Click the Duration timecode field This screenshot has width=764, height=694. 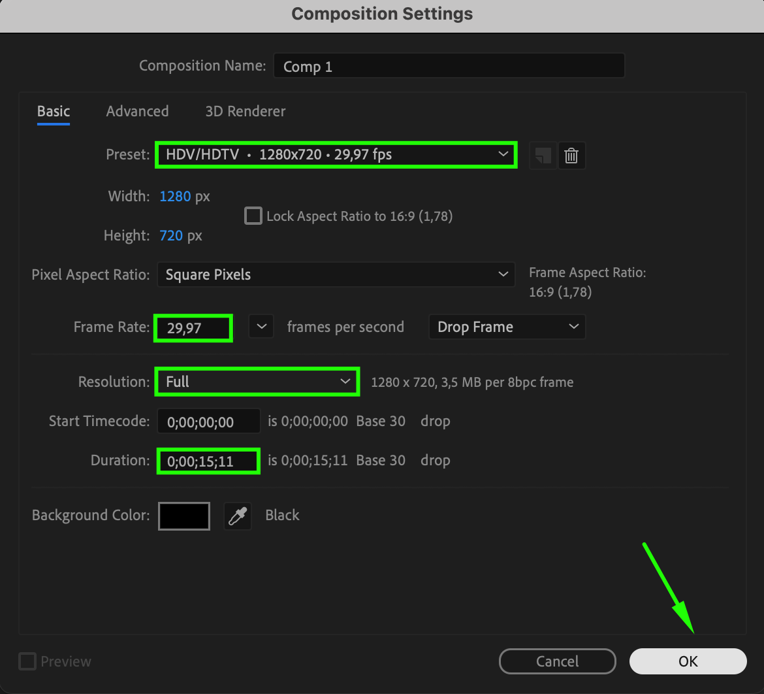[208, 461]
